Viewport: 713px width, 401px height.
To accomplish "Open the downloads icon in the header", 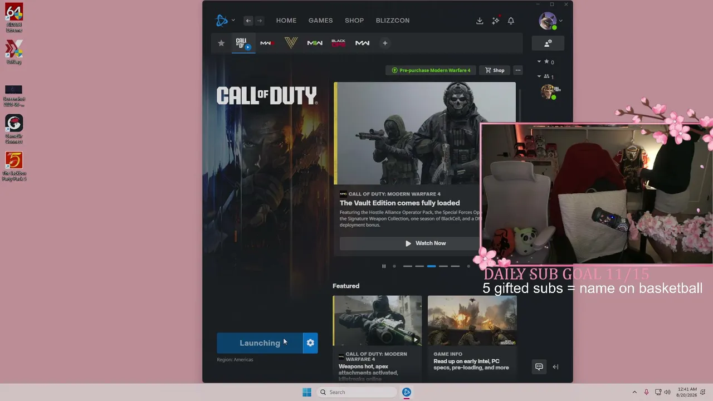I will point(480,21).
